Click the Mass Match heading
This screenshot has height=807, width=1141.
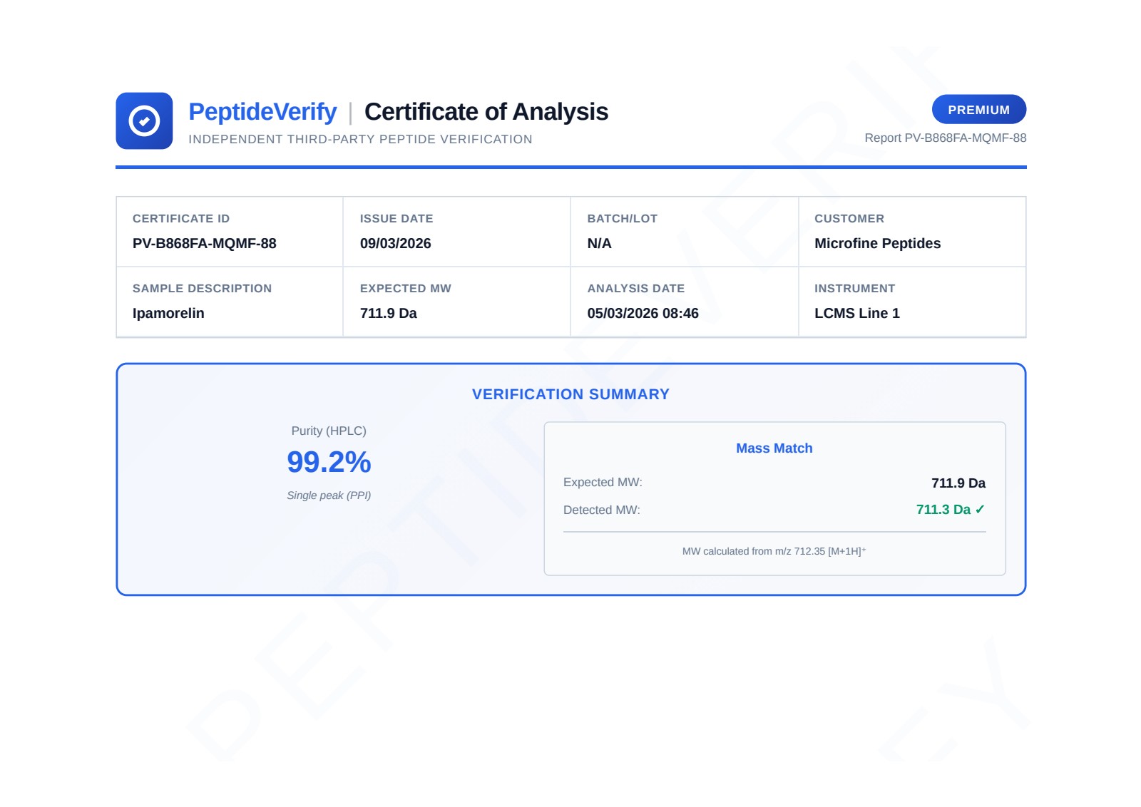point(774,448)
